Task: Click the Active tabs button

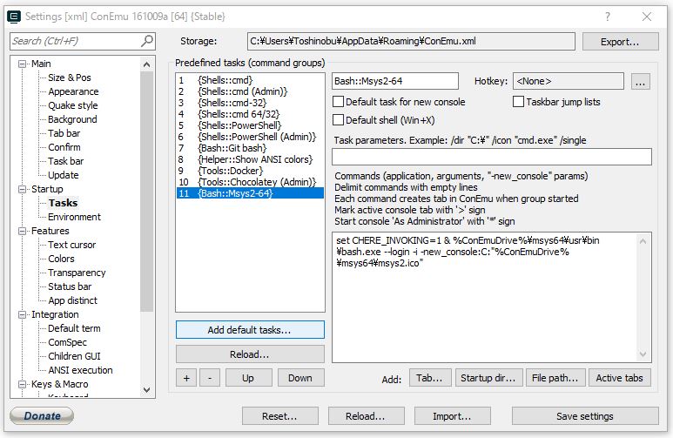Action: pos(620,378)
